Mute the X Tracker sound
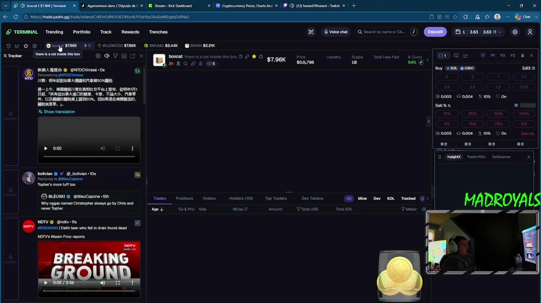The image size is (541, 303). pos(107,56)
